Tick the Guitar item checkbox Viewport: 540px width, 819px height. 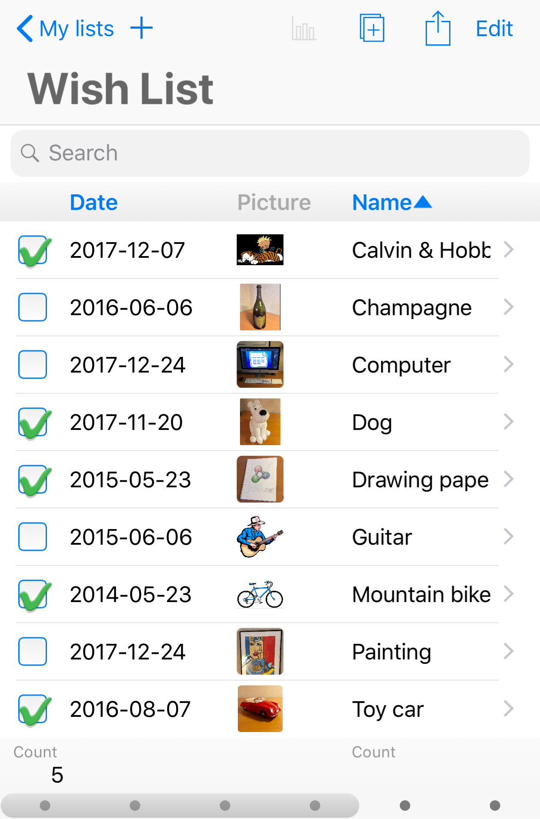[33, 536]
